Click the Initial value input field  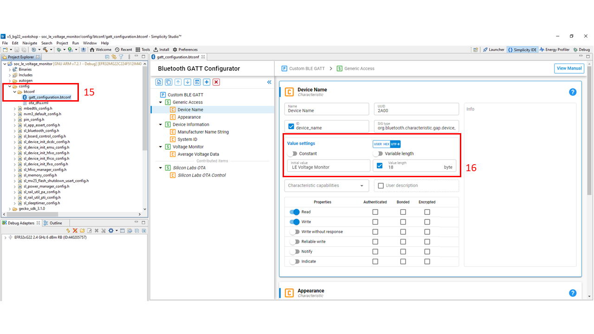[x=329, y=166]
